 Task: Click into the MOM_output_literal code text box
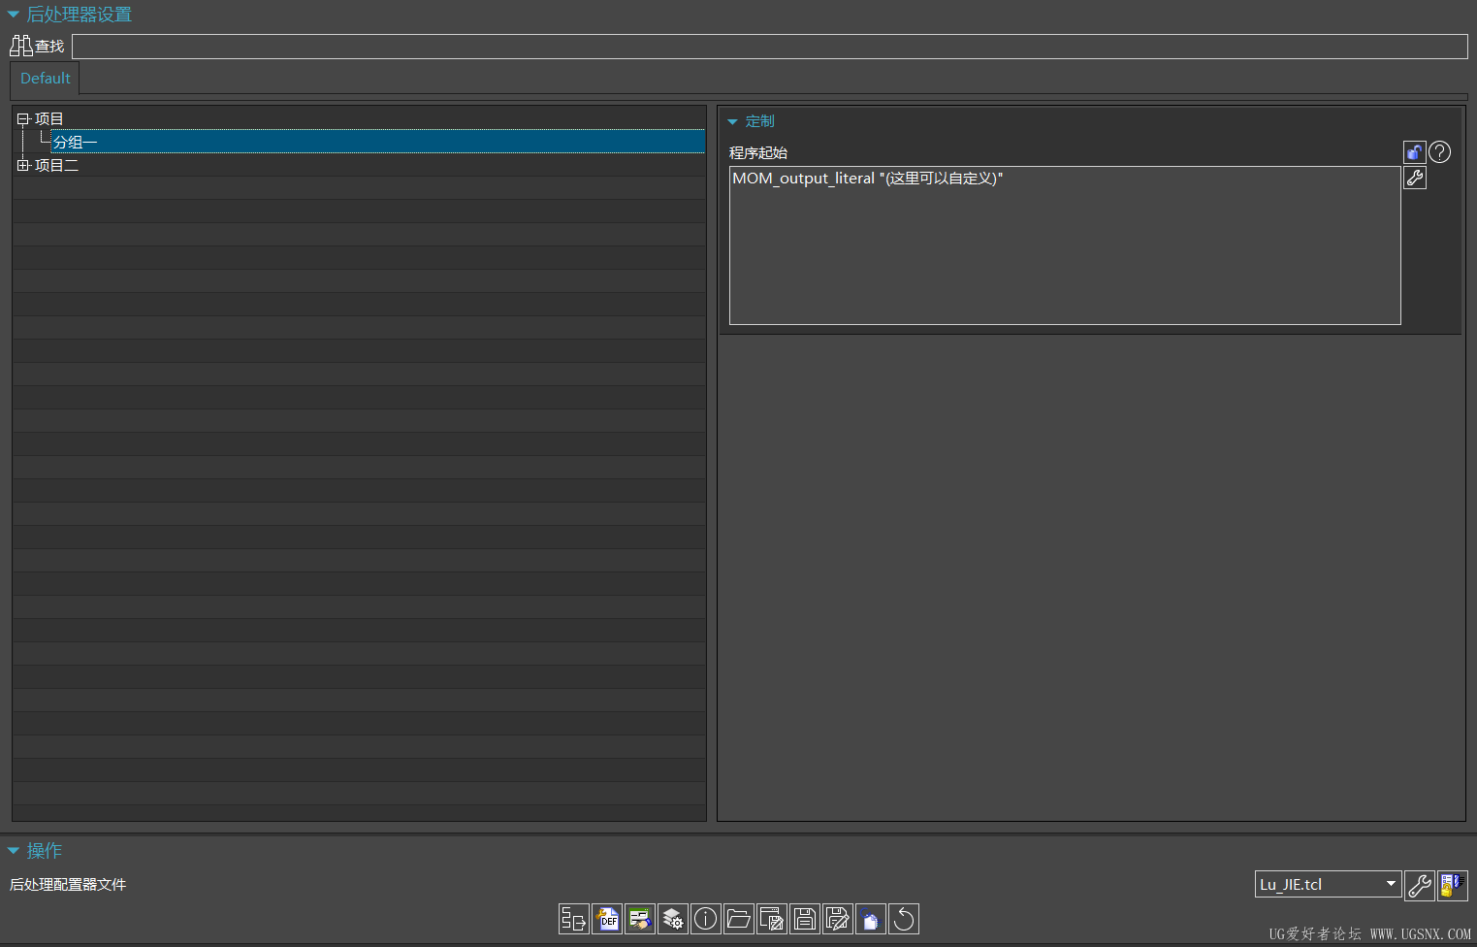(x=1065, y=245)
